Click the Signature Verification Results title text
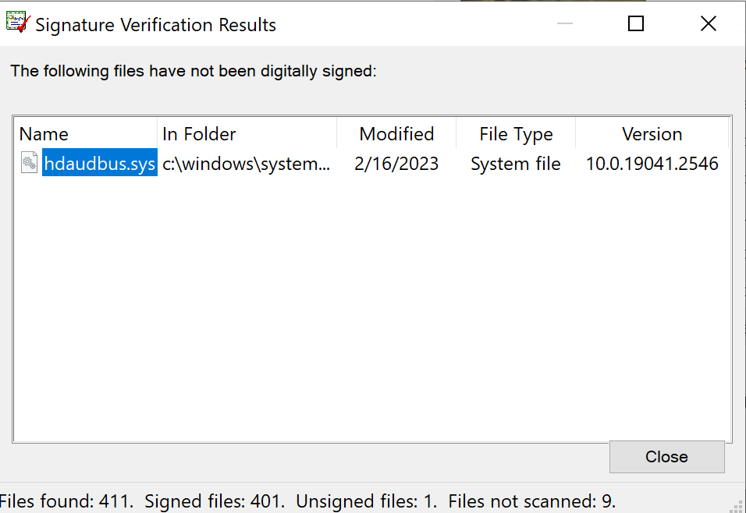 click(156, 25)
